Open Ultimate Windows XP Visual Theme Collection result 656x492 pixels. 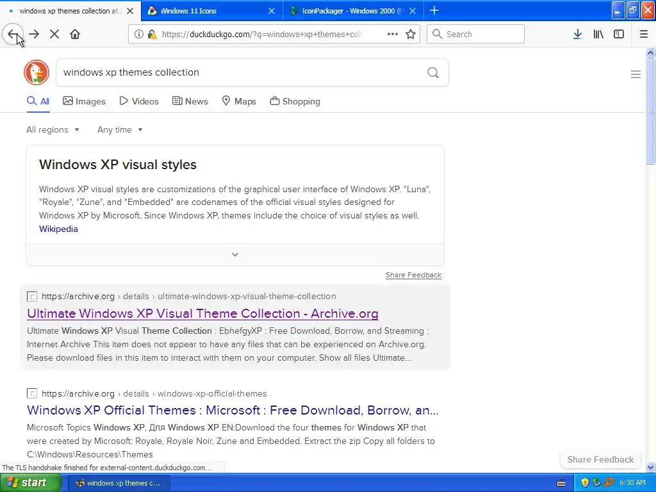pos(203,313)
